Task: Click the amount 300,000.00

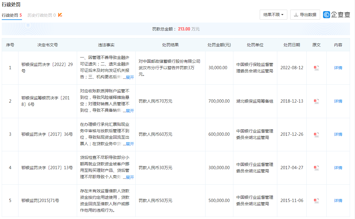Action: 219,168
